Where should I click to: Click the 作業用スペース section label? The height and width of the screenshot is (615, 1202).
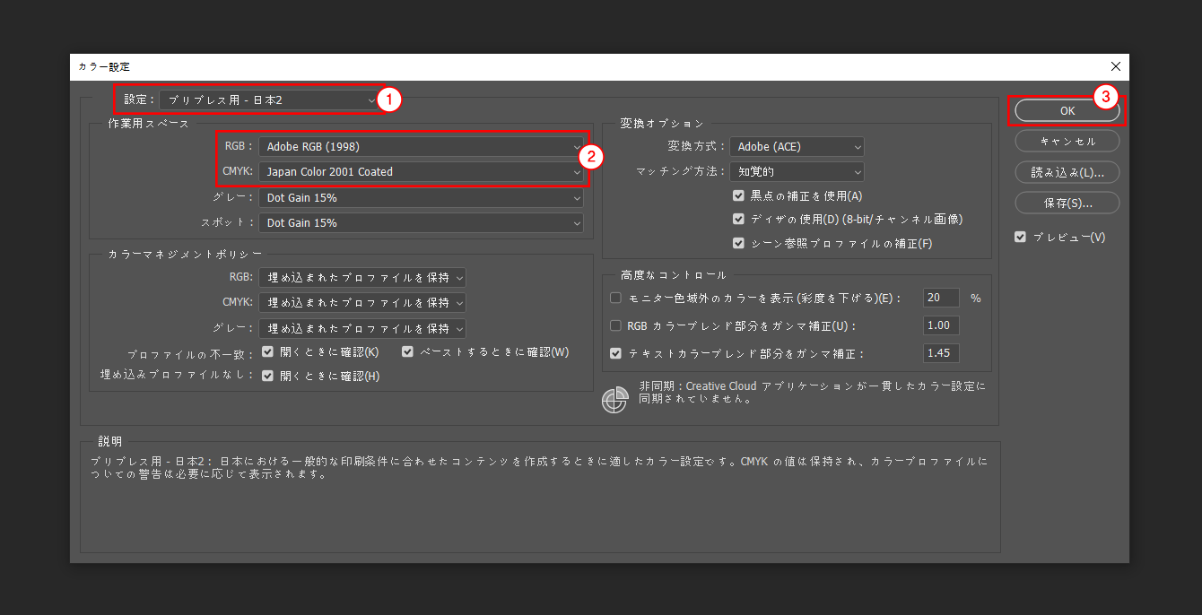pos(149,124)
